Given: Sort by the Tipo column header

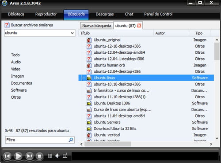Looking at the screenshot, I should pos(199,33).
